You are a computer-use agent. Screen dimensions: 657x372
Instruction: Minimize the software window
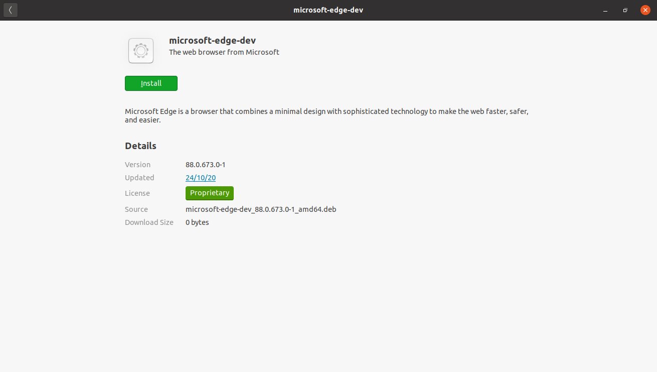(606, 10)
